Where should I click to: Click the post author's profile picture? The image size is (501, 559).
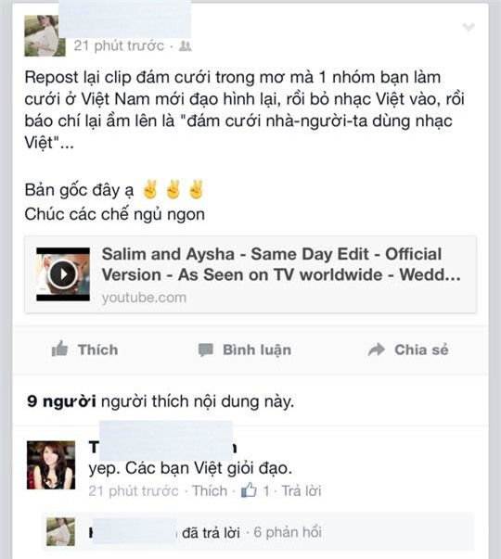pos(45,35)
